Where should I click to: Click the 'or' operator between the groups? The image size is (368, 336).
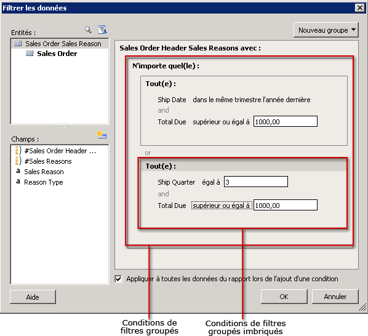coord(148,153)
